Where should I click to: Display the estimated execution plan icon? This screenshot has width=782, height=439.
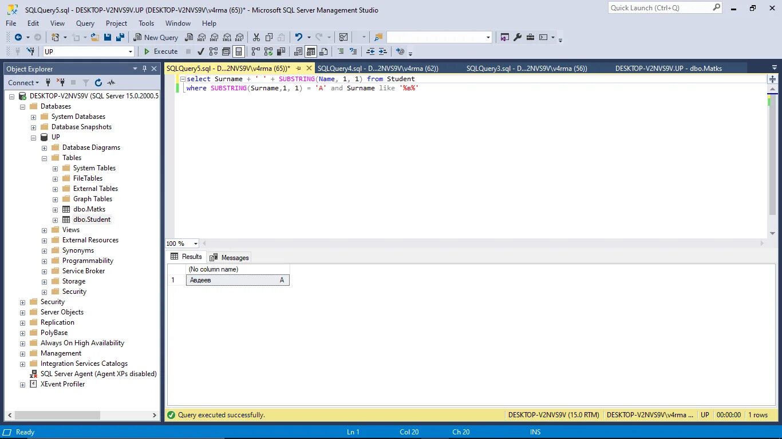214,51
